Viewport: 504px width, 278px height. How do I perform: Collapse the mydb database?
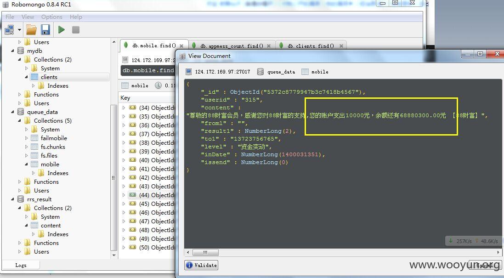12,51
